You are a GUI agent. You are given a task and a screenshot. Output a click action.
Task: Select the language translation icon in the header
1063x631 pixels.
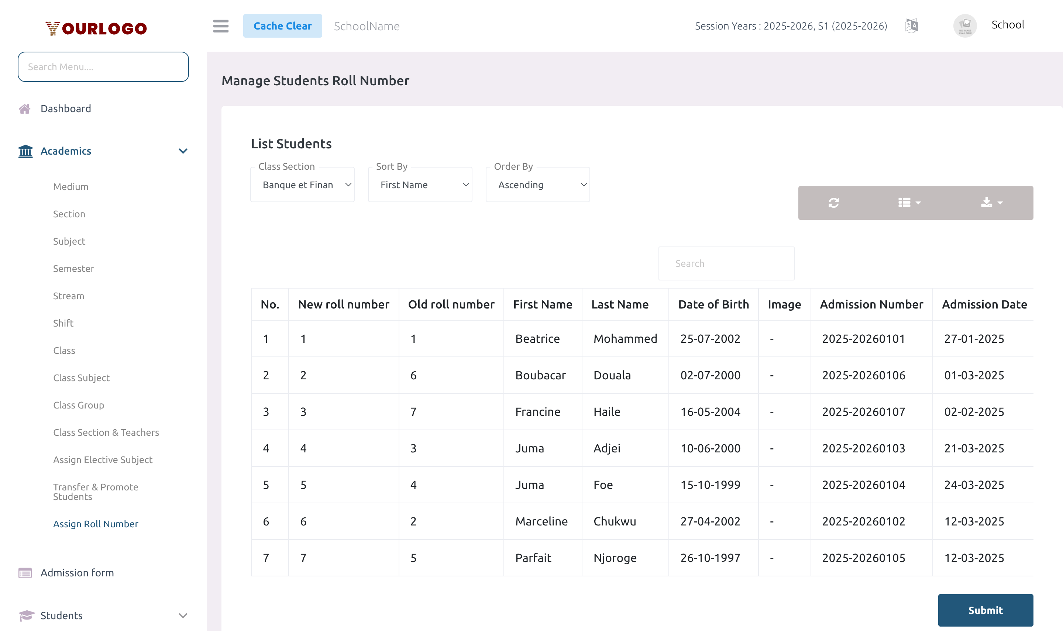pos(911,25)
